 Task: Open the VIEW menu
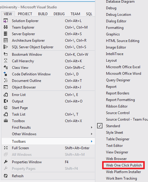[8, 14]
